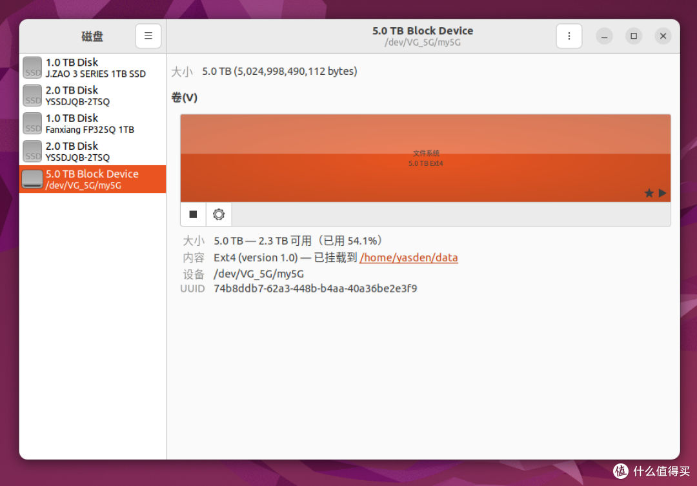
Task: Click the UUID value 74b8ddb7-62a3 text
Action: point(315,289)
